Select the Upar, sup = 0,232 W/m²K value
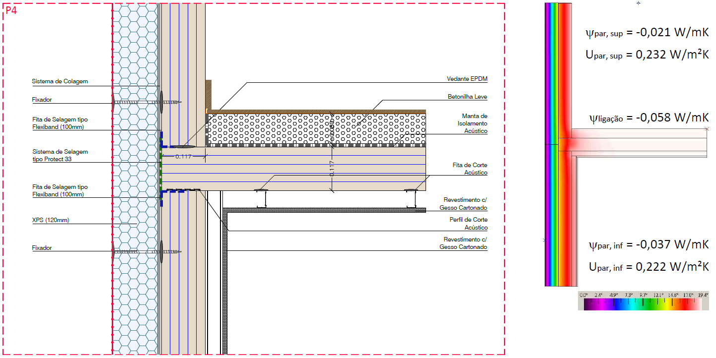 pos(647,55)
